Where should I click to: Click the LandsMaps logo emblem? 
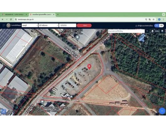click(8, 25)
